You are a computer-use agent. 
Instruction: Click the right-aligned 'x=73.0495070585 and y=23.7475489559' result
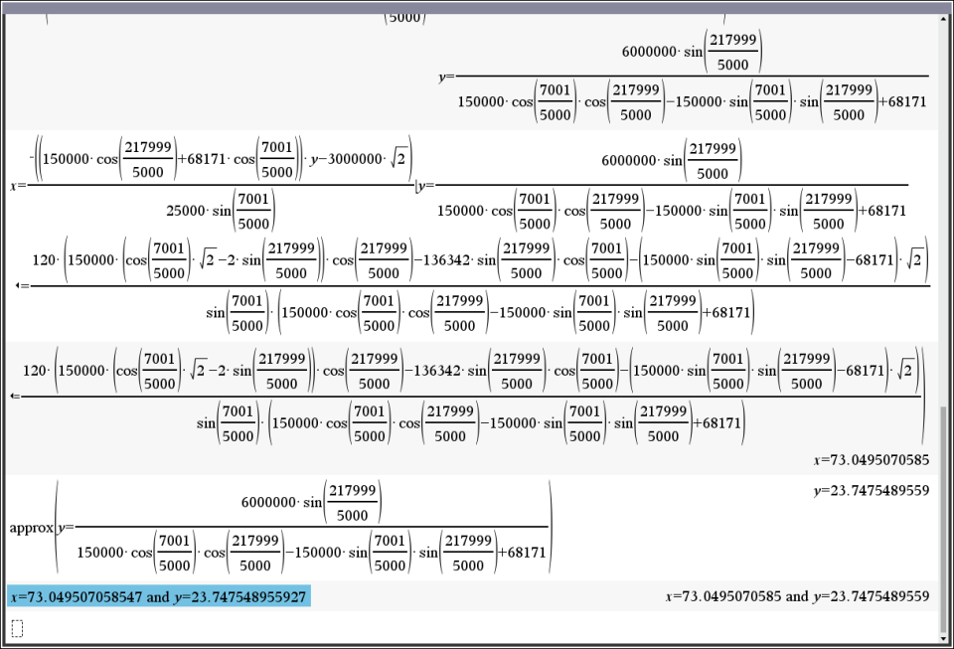tap(800, 596)
